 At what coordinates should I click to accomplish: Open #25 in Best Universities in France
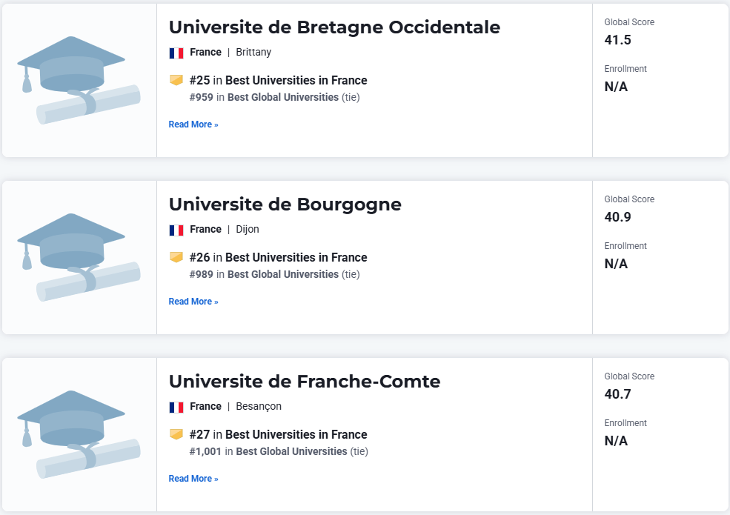(279, 81)
